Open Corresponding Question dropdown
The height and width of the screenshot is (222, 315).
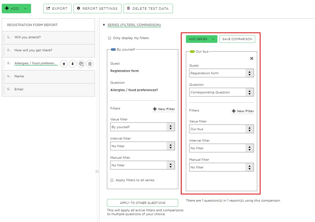coord(222,92)
